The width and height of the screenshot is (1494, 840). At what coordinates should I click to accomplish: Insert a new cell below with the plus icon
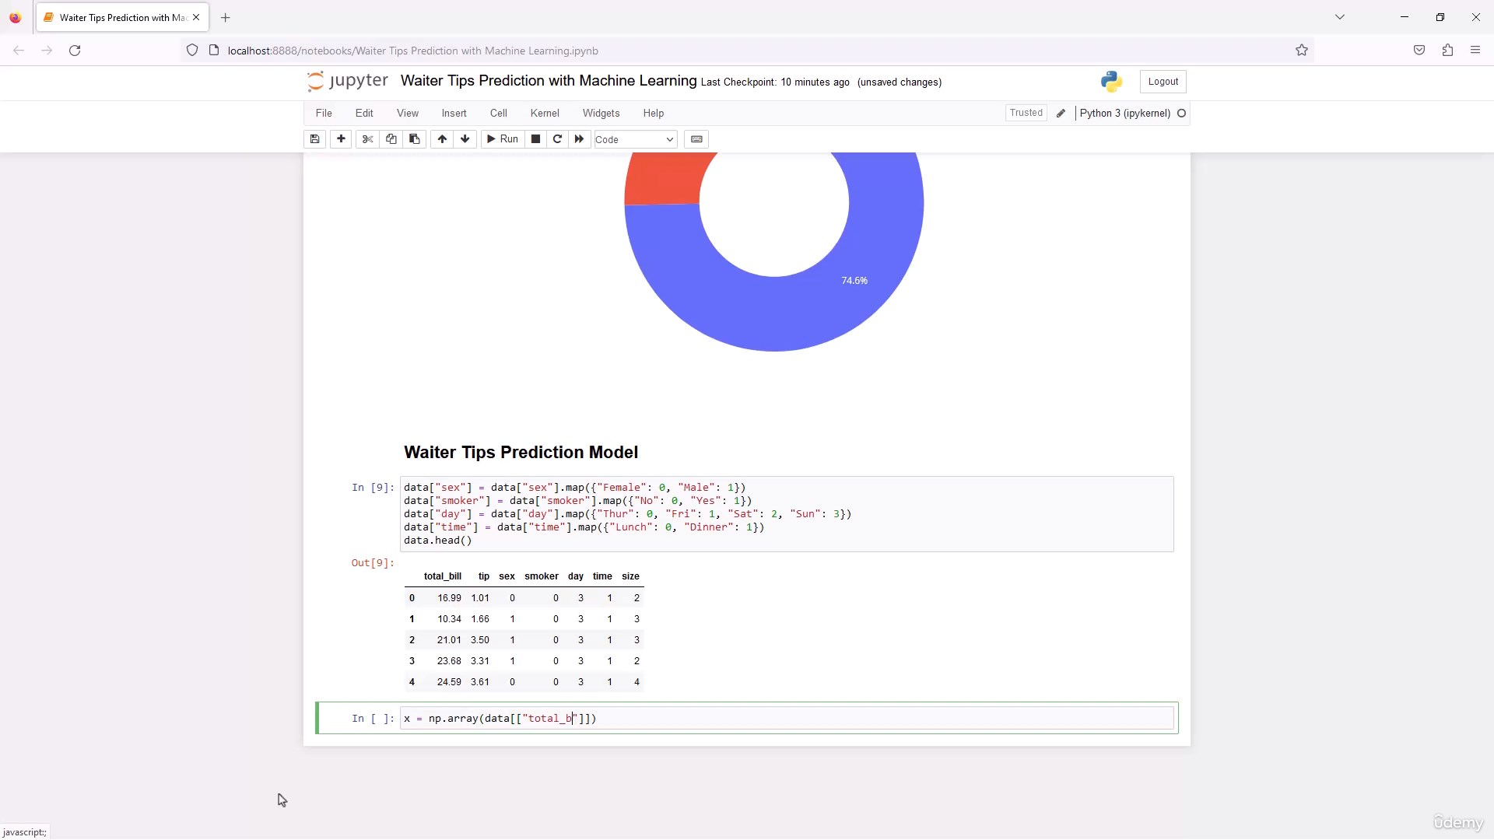(x=341, y=139)
